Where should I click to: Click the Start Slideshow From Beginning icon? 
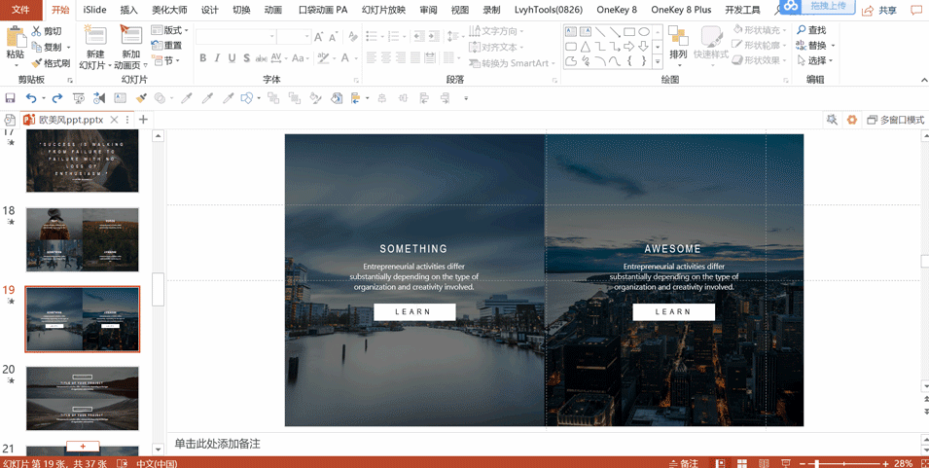point(78,98)
